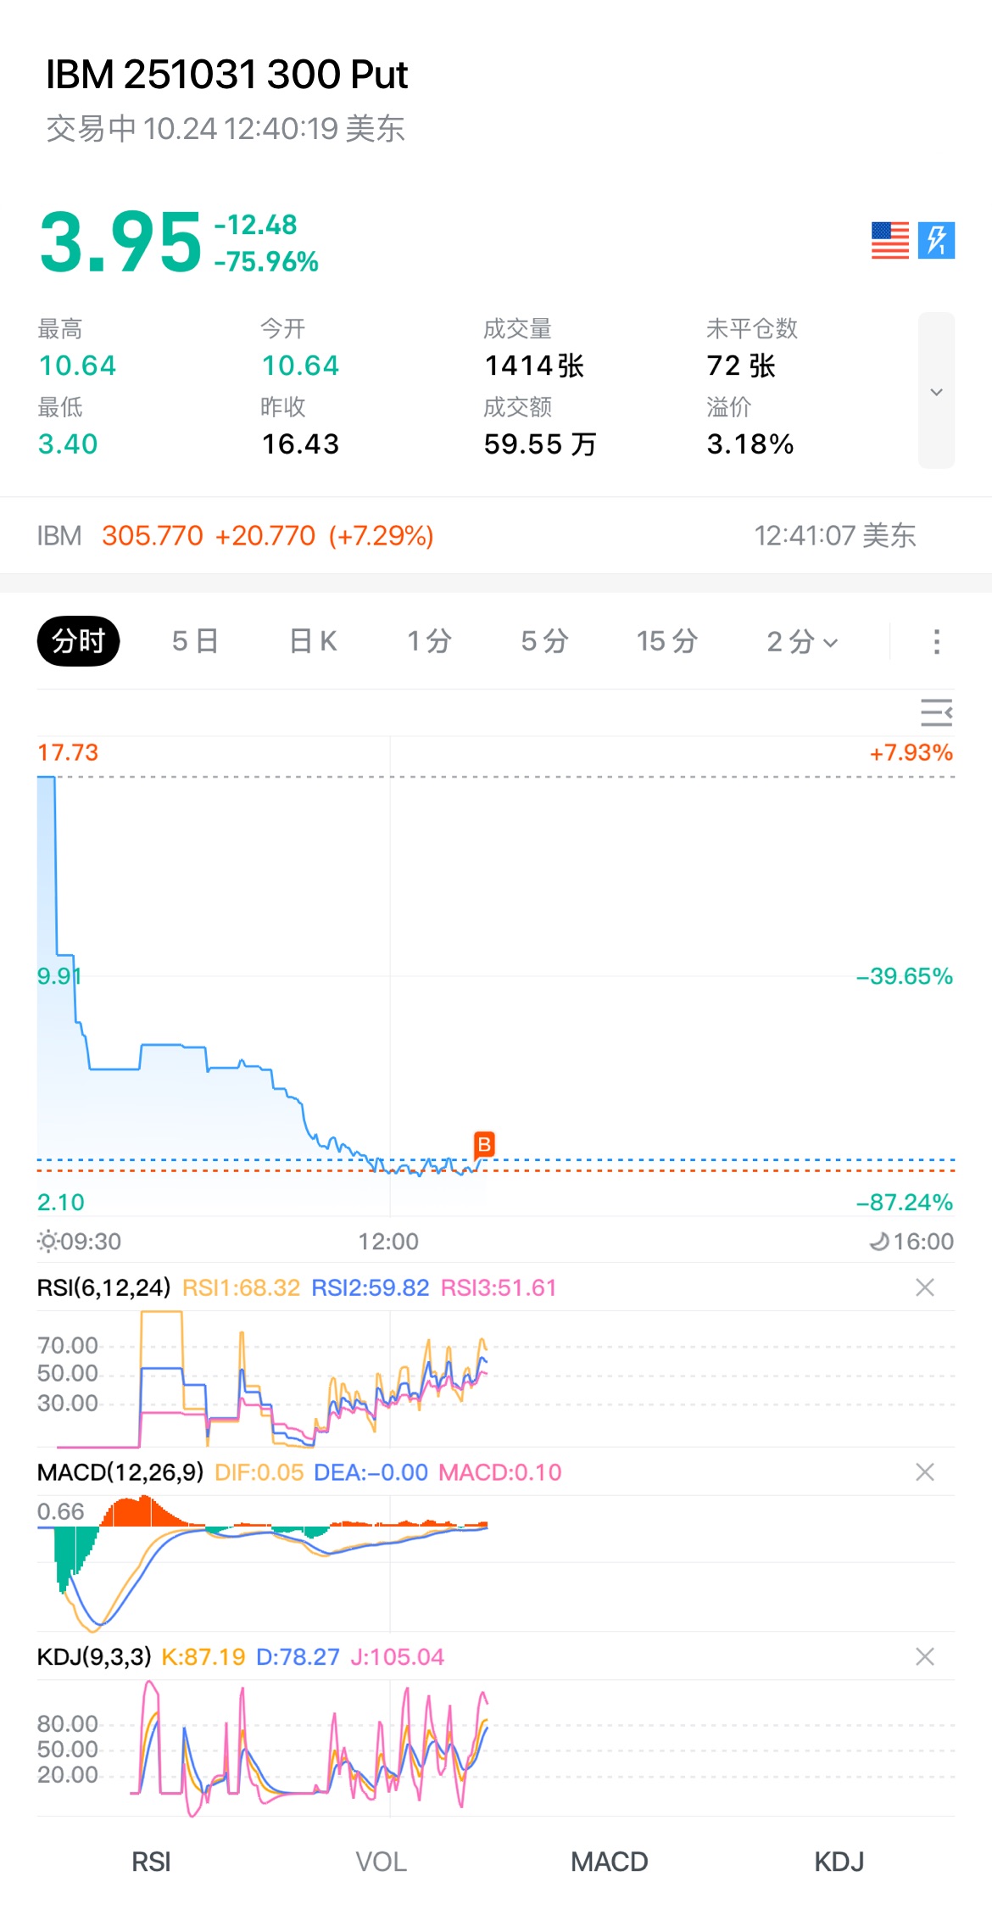The height and width of the screenshot is (1915, 992).
Task: Switch to the 5日 chart tab
Action: tap(195, 641)
